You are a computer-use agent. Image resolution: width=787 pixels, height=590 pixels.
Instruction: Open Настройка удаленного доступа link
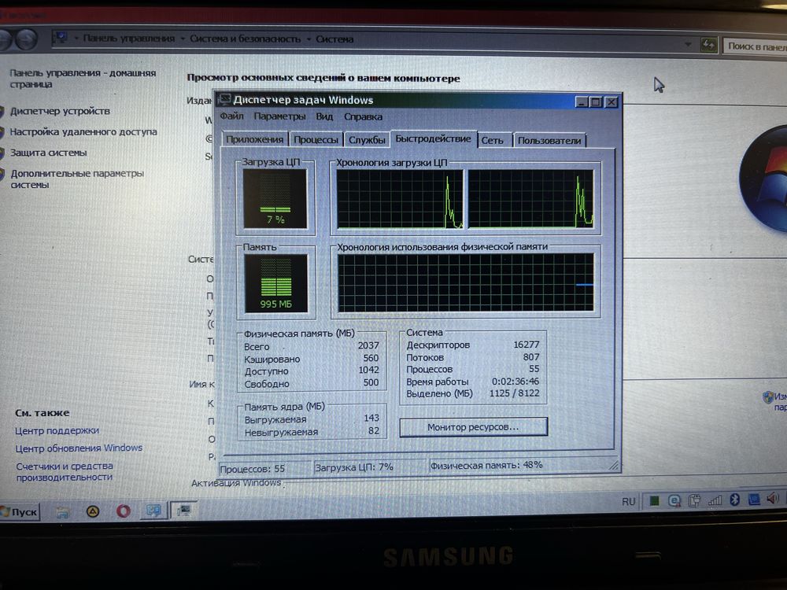pyautogui.click(x=83, y=131)
